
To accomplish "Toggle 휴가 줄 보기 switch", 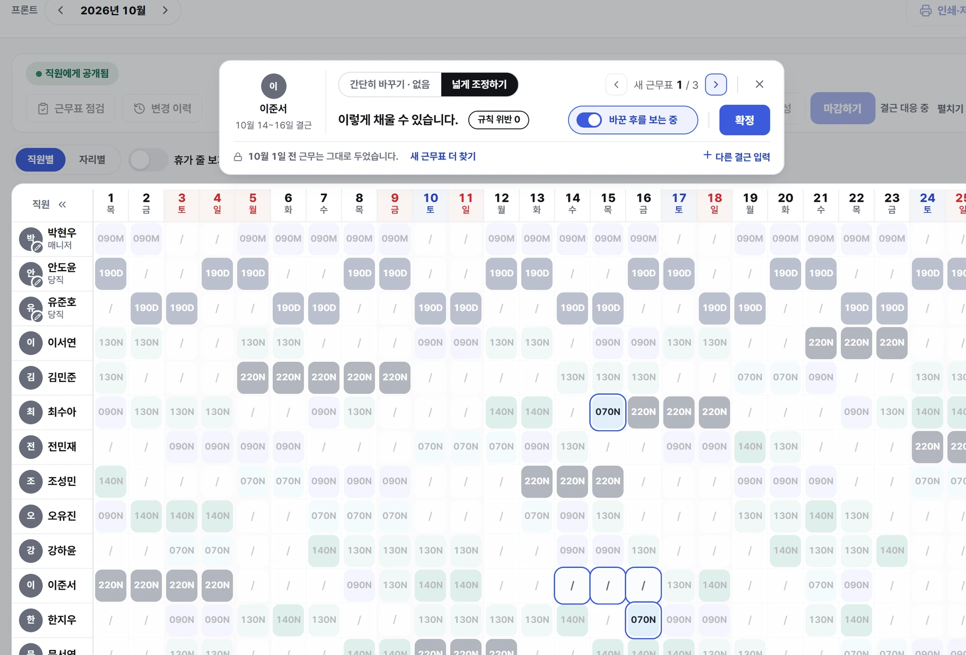I will 147,160.
